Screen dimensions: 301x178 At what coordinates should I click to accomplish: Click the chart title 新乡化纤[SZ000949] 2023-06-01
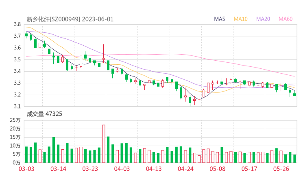70,19
